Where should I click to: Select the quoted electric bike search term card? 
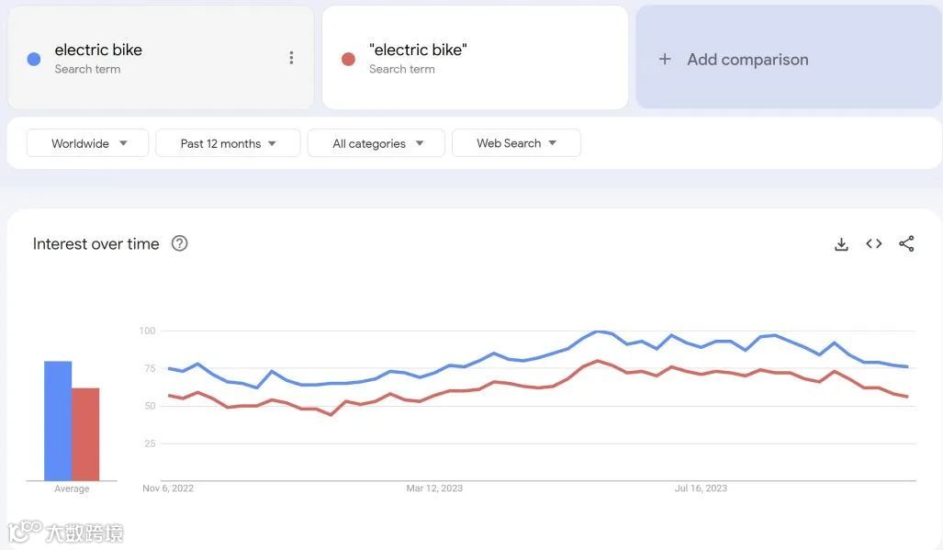474,57
